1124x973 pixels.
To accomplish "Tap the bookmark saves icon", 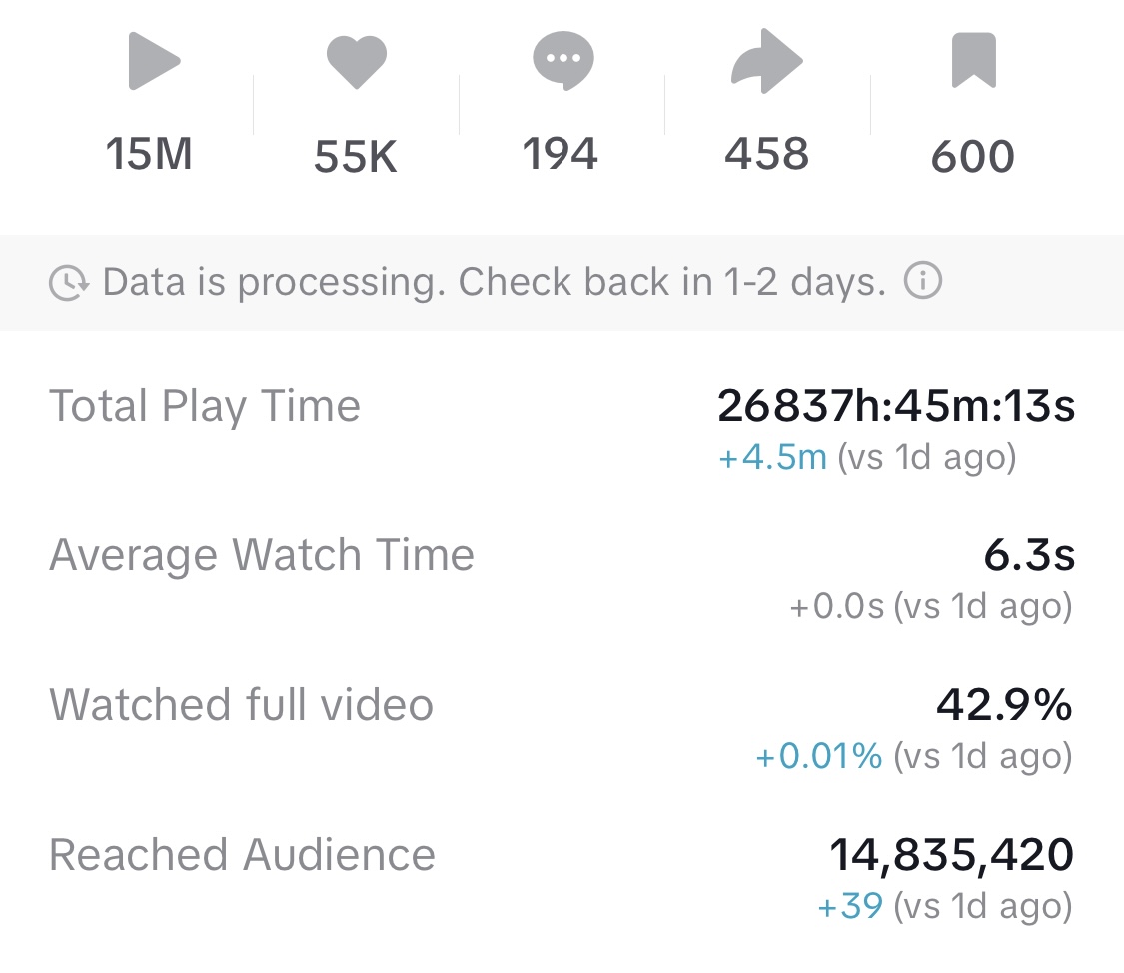I will click(x=973, y=62).
